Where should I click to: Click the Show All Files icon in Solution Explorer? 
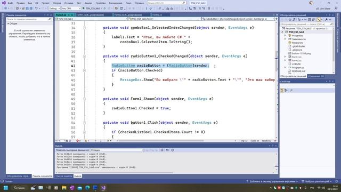coord(313,20)
